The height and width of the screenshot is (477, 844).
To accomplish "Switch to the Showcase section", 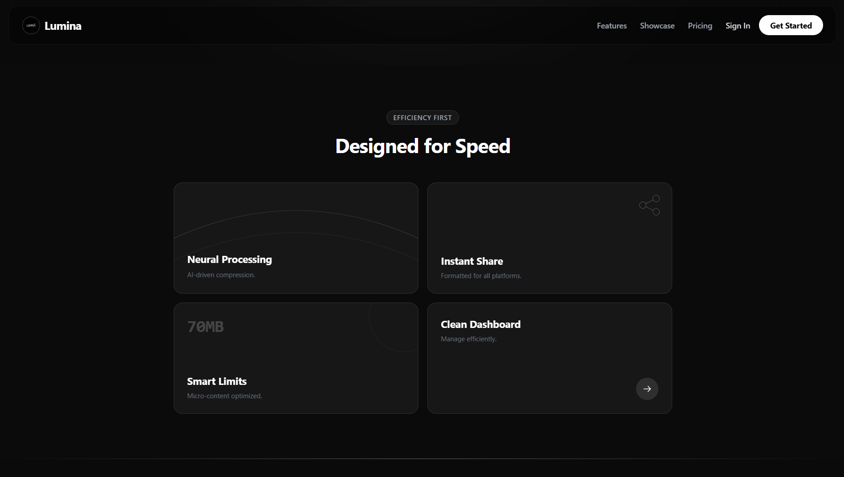I will (x=657, y=25).
